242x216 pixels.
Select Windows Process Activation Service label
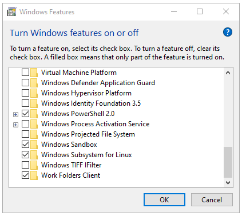[95, 124]
